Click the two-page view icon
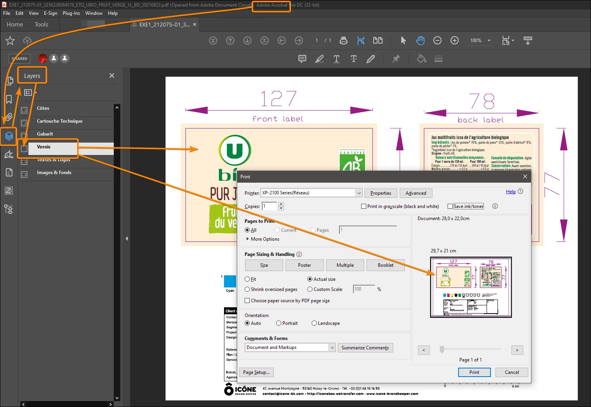The image size is (591, 407). pyautogui.click(x=378, y=41)
